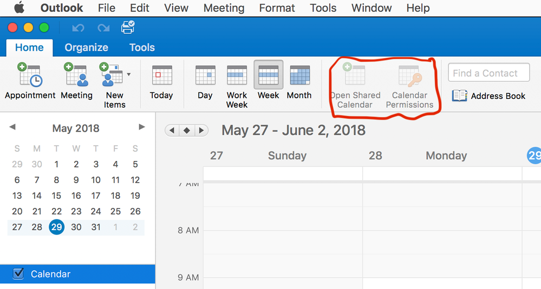This screenshot has height=289, width=541.
Task: Go to next month in mini calendar
Action: [x=141, y=127]
